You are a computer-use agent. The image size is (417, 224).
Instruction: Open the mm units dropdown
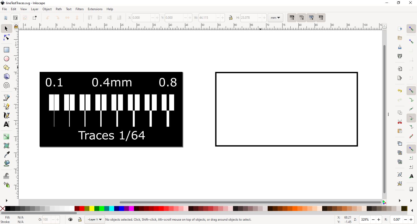pyautogui.click(x=275, y=18)
